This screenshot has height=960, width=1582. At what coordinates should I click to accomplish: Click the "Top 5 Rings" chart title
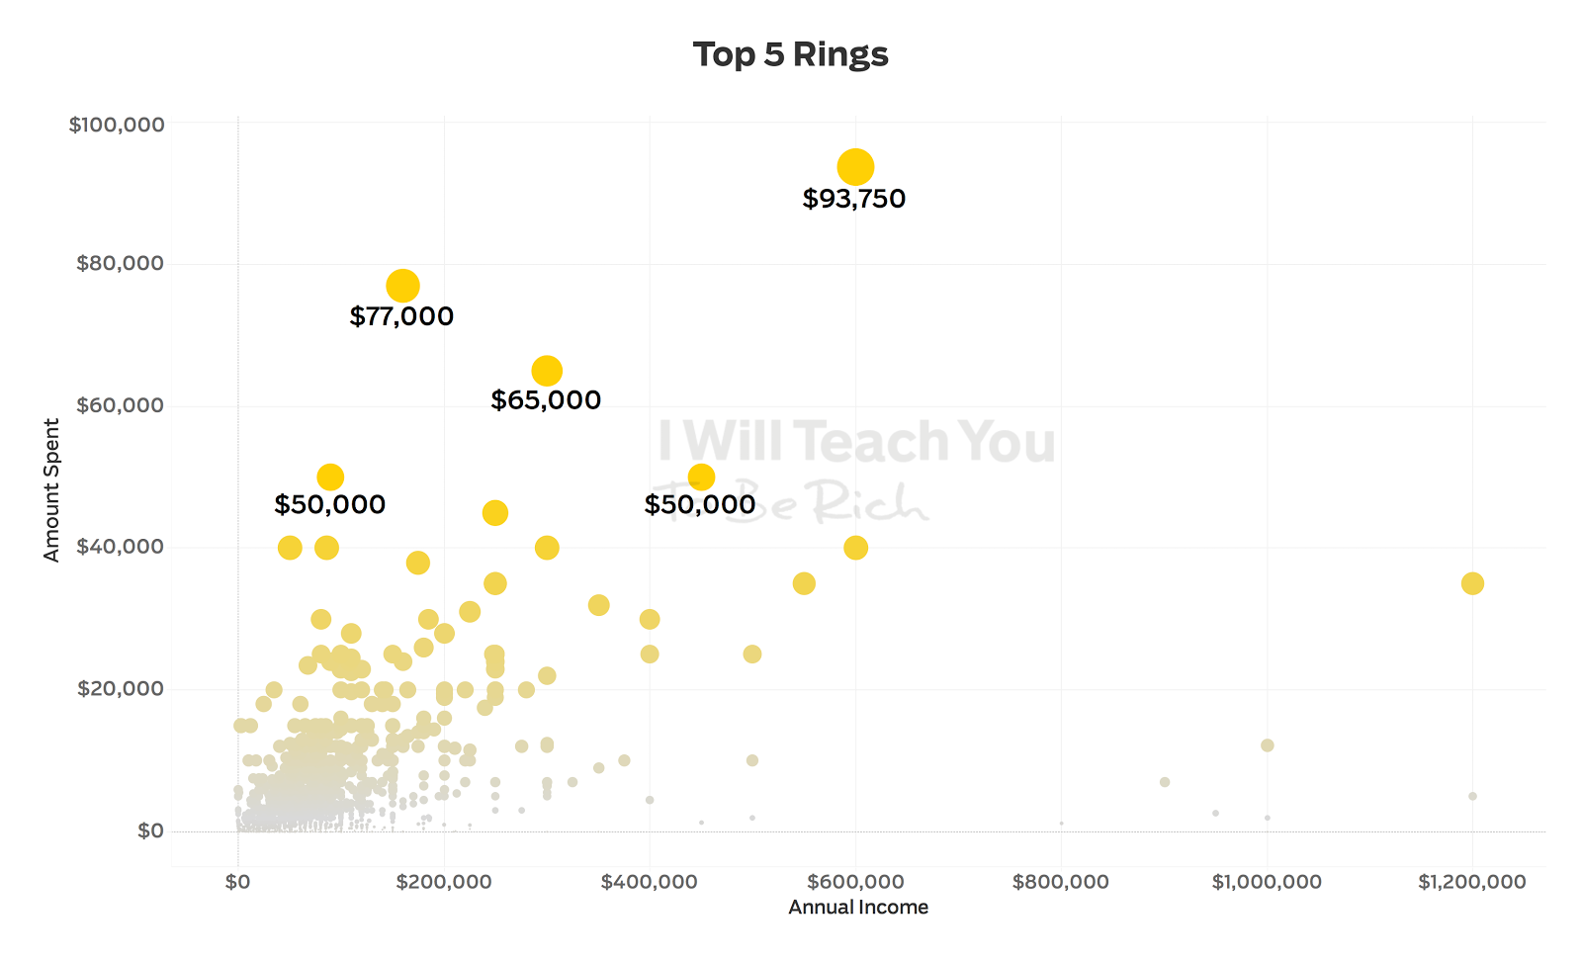[x=790, y=54]
